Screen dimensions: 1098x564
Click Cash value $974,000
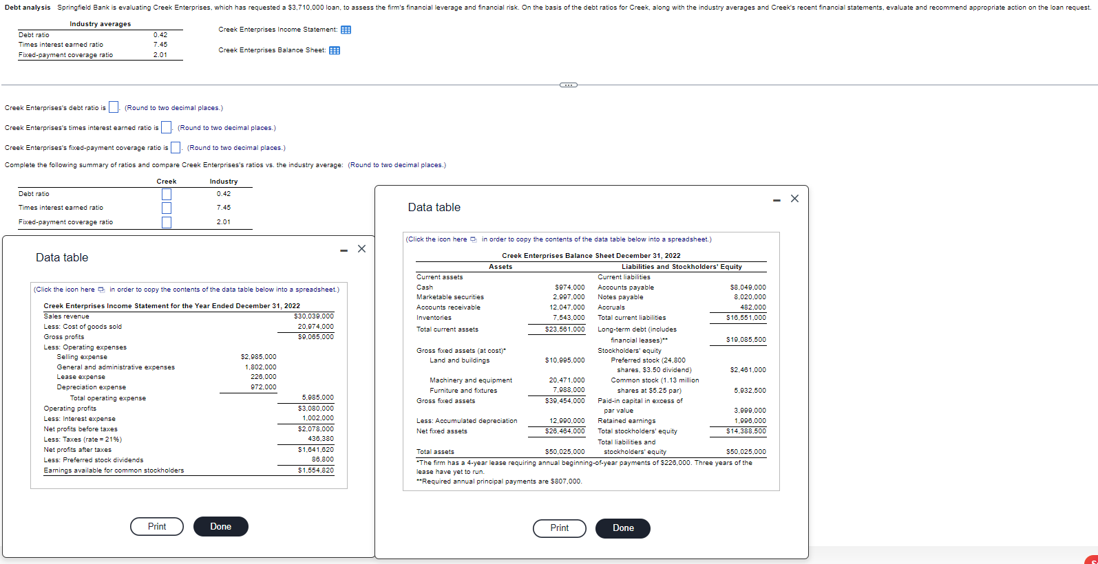(x=570, y=288)
